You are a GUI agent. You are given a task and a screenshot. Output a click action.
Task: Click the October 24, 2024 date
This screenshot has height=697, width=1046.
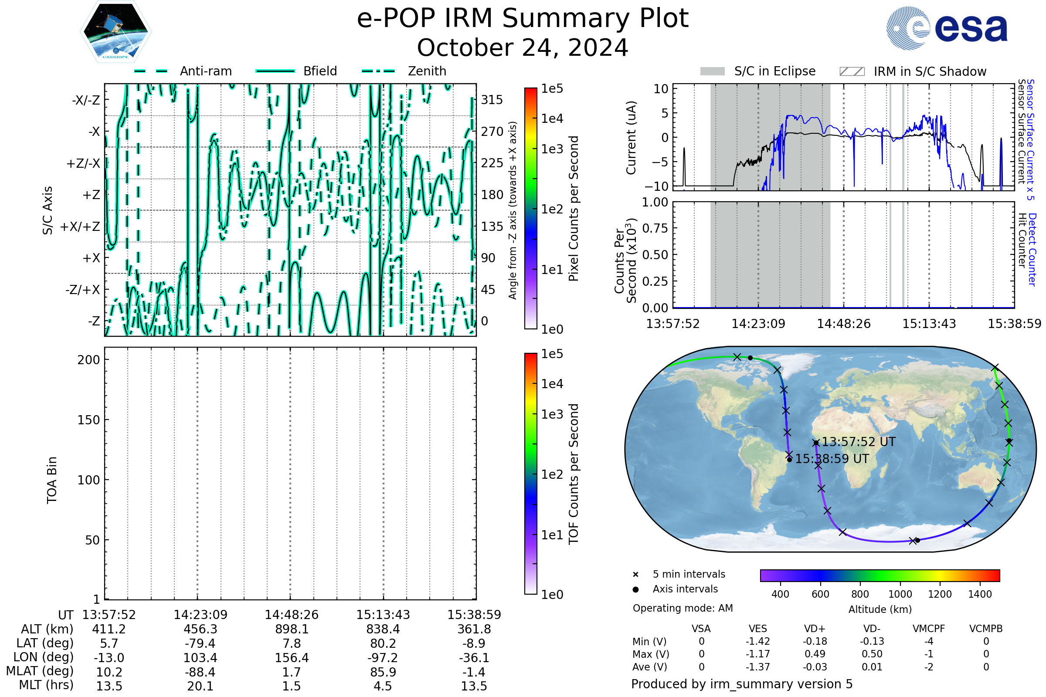523,47
